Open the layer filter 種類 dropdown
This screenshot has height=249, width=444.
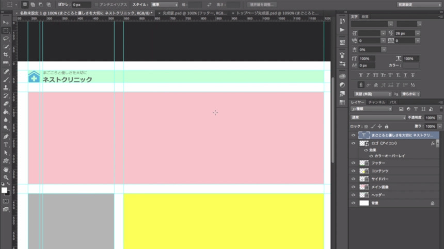coord(371,109)
